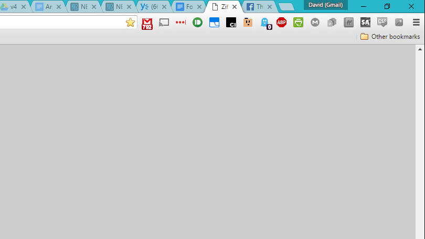Click the green printer extension icon

pos(298,23)
